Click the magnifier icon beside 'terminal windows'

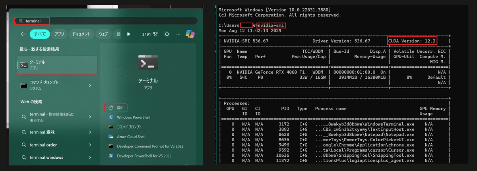(24, 157)
